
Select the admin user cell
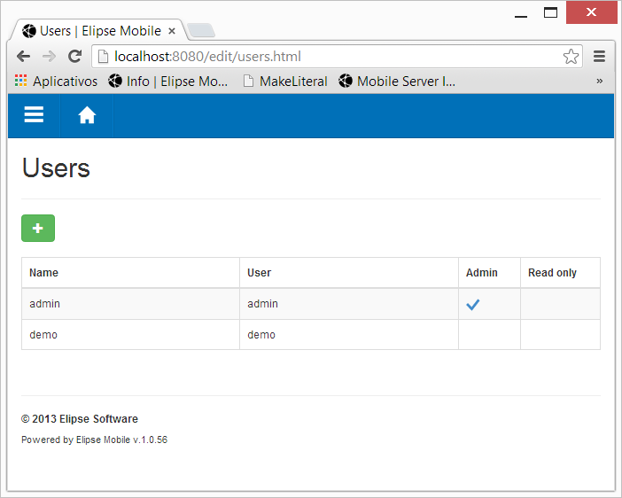349,304
